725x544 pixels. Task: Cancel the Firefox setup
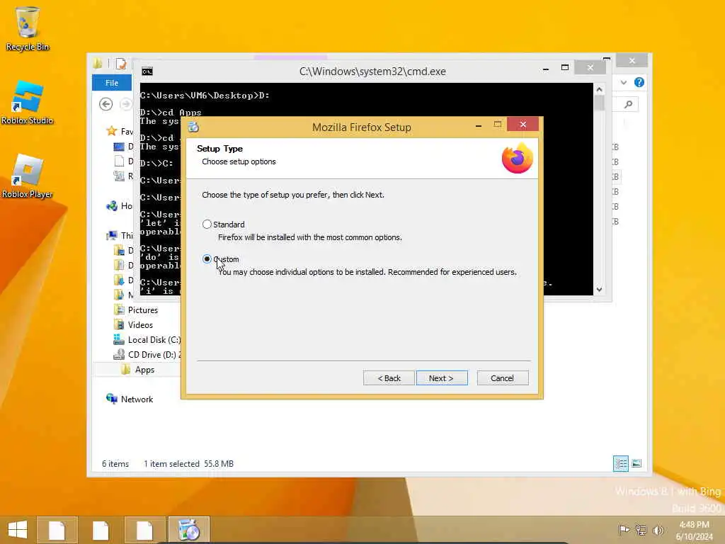tap(503, 378)
